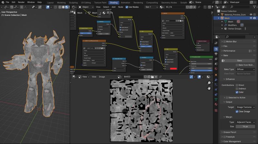The height and width of the screenshot is (144, 258).
Task: Select the pan hand tool in image editor
Action: point(209,88)
